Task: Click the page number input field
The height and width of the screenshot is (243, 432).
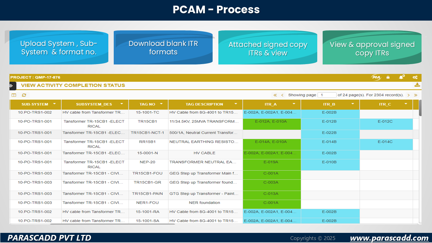Action: [327, 95]
